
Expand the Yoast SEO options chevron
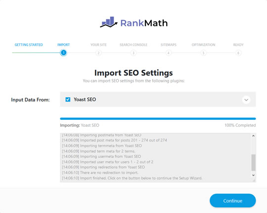coord(246,100)
